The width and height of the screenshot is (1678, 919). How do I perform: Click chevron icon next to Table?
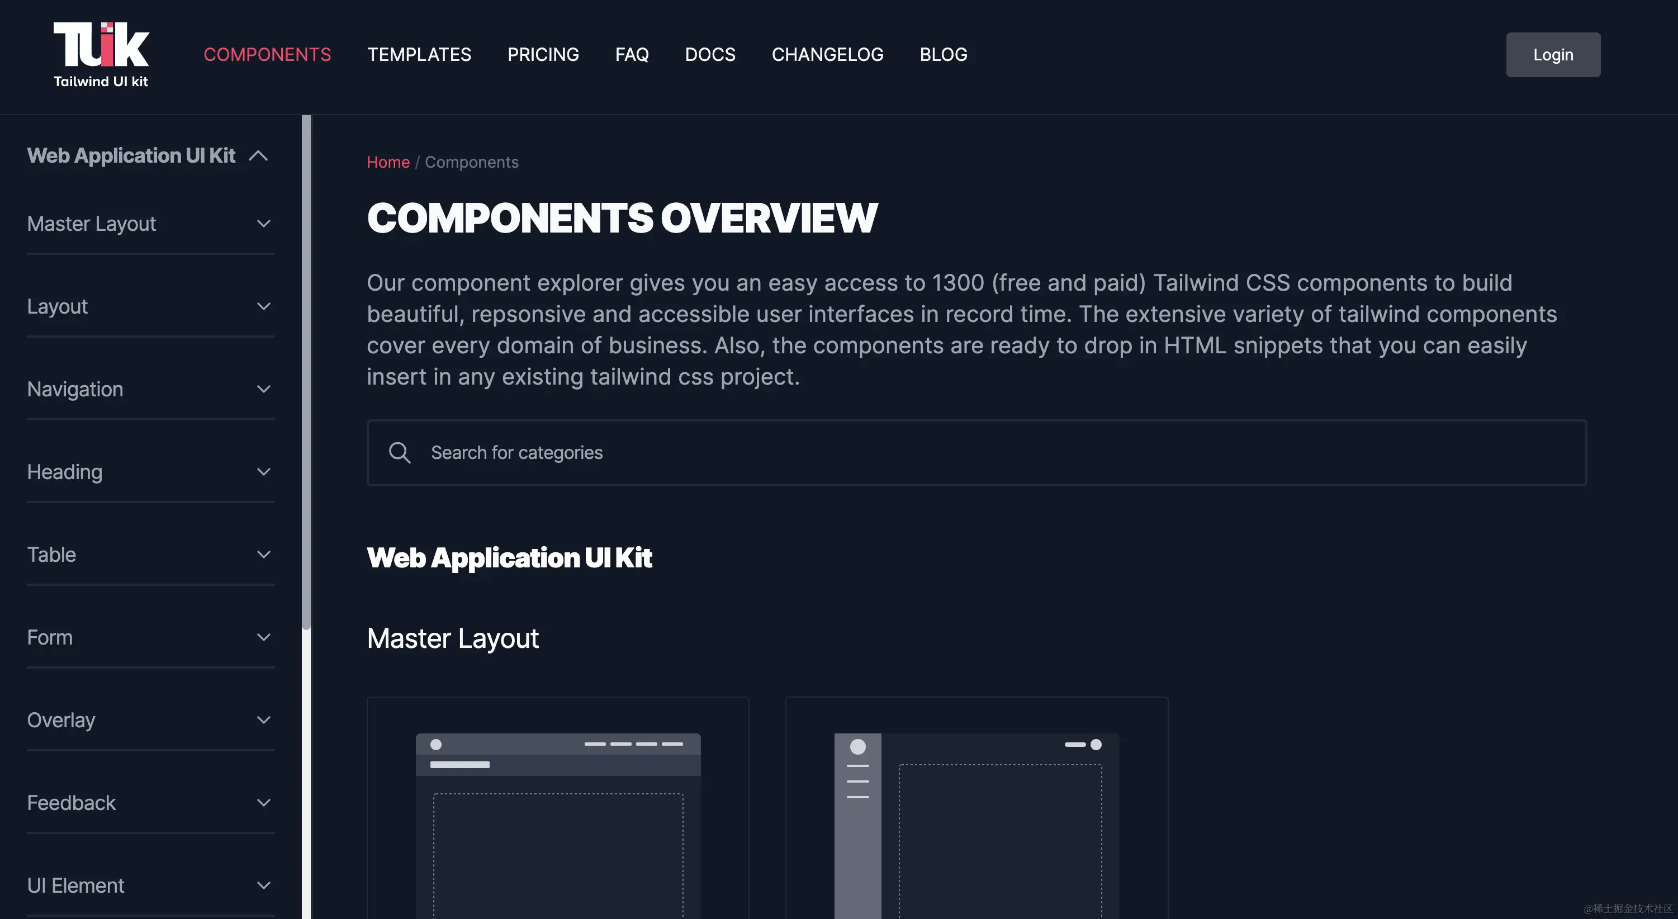pos(264,555)
